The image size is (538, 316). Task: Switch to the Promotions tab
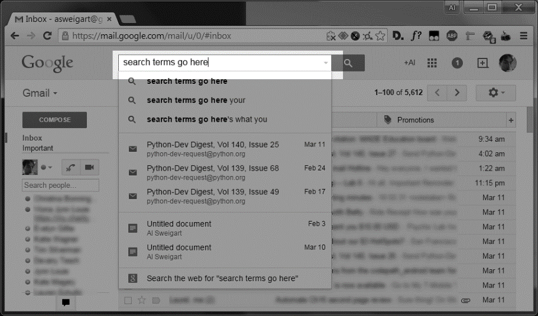[442, 120]
